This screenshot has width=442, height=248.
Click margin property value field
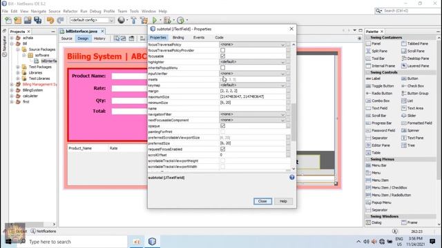point(252,91)
